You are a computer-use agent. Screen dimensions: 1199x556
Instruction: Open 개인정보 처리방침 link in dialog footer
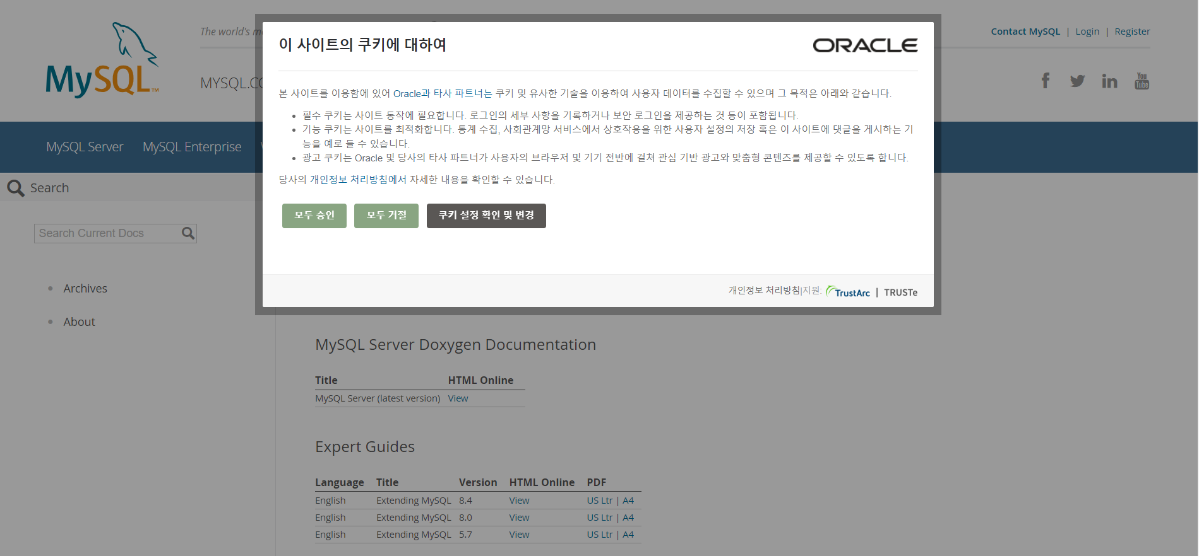tap(764, 290)
